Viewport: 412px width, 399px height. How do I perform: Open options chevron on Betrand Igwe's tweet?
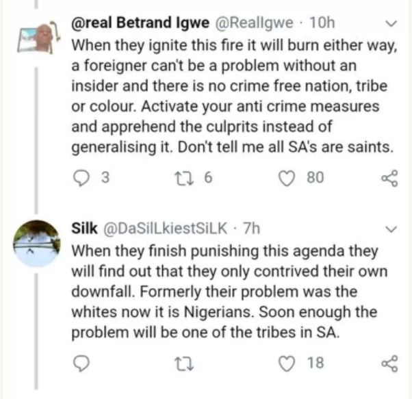tap(392, 24)
